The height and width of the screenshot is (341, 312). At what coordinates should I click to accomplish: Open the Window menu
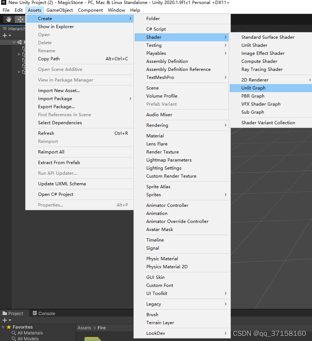point(116,10)
